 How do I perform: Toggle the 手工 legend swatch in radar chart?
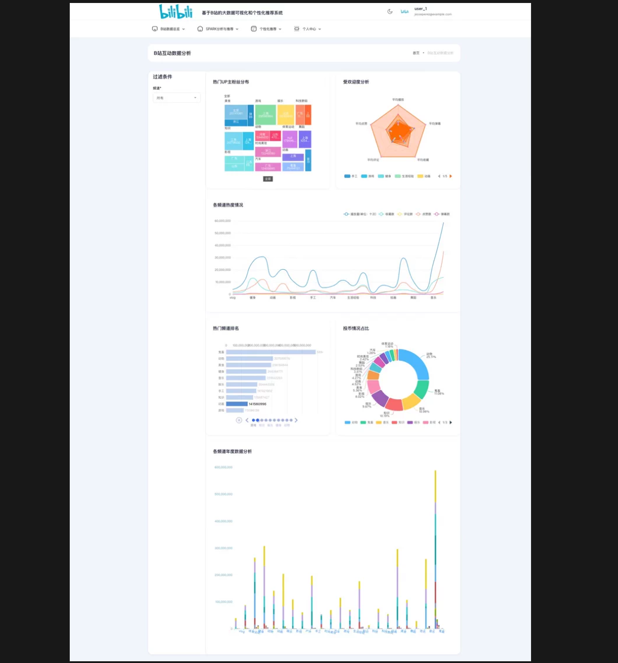point(347,176)
